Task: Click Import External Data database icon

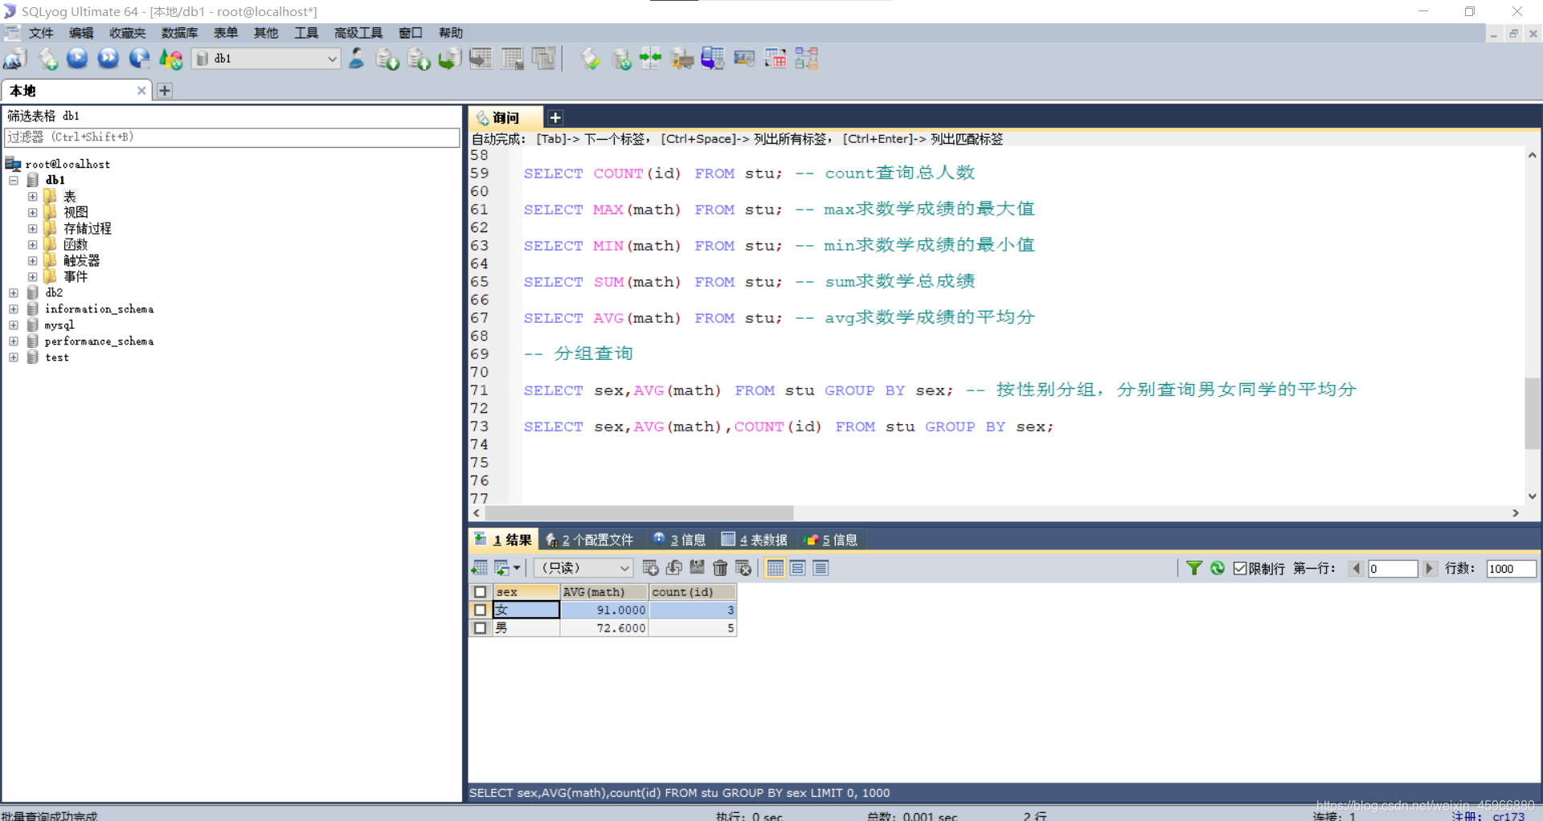Action: [387, 59]
